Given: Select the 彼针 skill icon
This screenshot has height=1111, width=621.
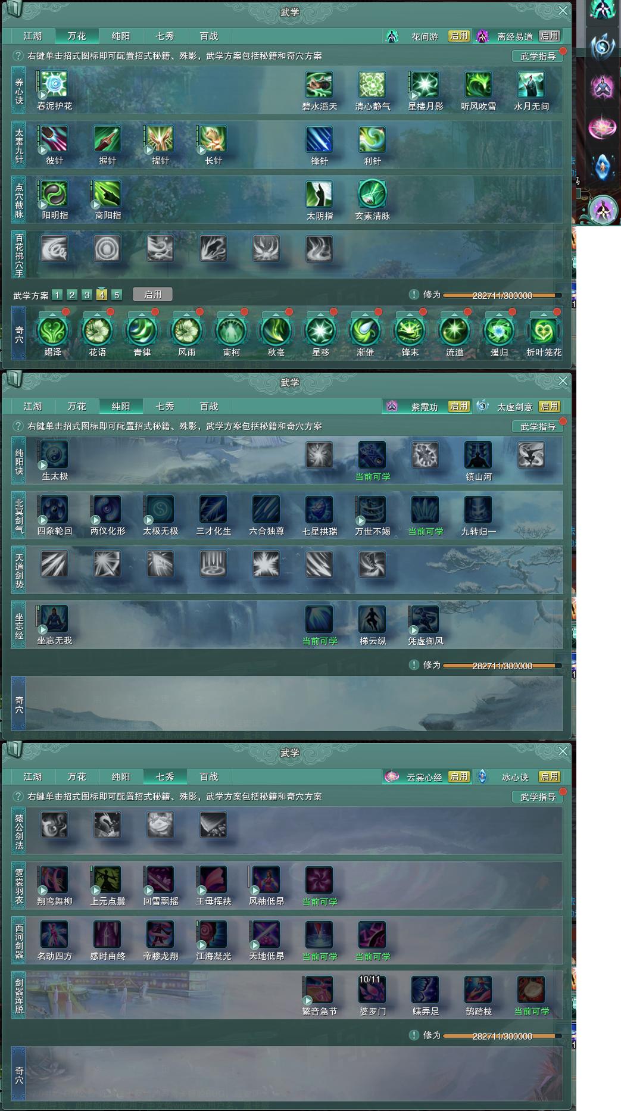Looking at the screenshot, I should (54, 140).
